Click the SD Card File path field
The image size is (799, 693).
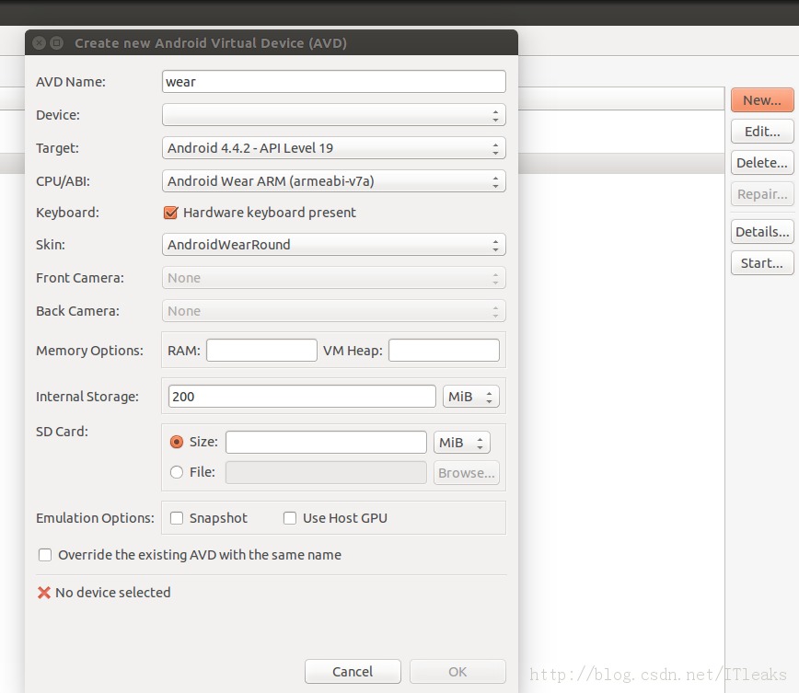pyautogui.click(x=326, y=473)
